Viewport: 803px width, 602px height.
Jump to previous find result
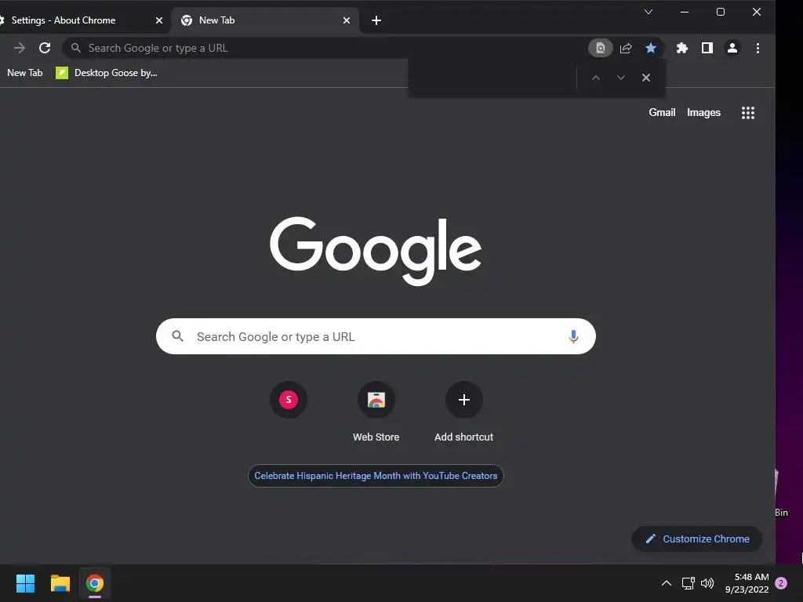[596, 78]
